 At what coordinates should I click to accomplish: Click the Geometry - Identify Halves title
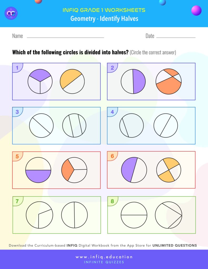tap(104, 19)
